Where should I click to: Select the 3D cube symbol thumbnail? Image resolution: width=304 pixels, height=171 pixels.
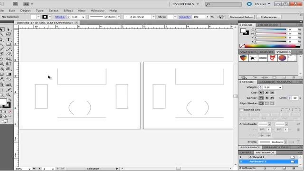point(243,58)
